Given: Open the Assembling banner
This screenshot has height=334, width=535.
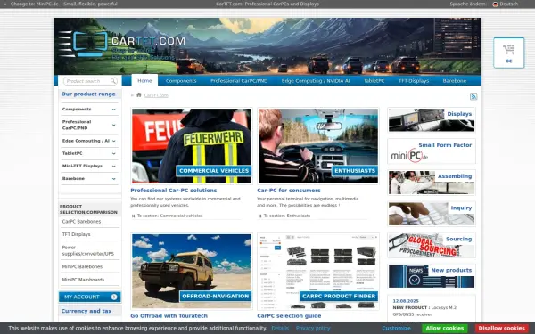Looking at the screenshot, I should [x=432, y=183].
